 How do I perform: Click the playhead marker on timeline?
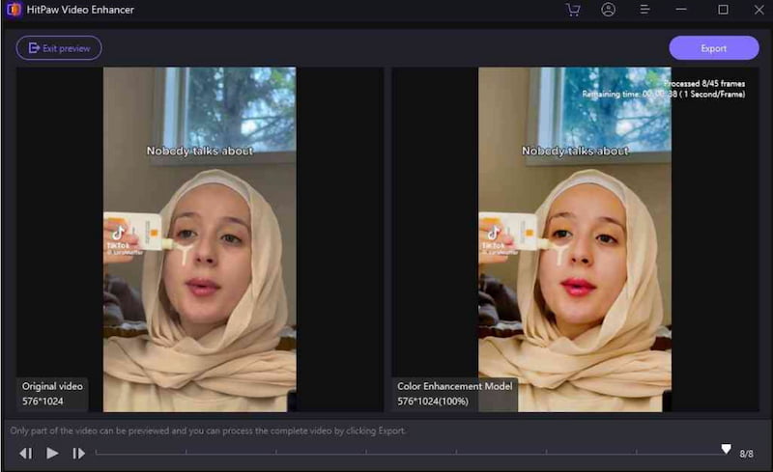click(726, 449)
